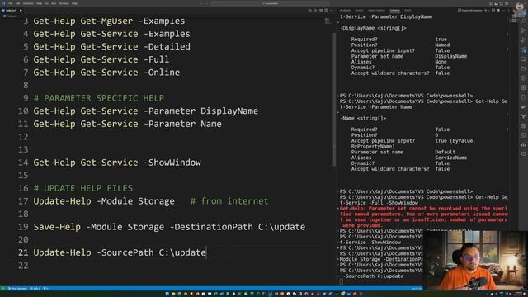Click the unsaved dot on help.ps1 tab
This screenshot has height=297, width=528.
[21, 11]
